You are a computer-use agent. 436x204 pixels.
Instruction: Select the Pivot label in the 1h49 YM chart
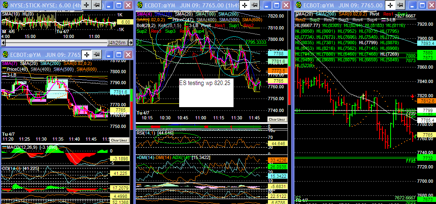point(206,25)
